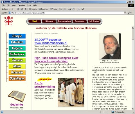Click the Refresh page icon
The height and width of the screenshot is (114, 135).
tap(22, 9)
